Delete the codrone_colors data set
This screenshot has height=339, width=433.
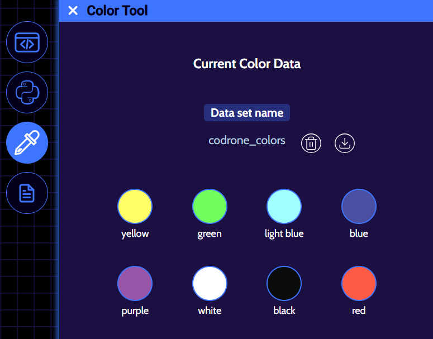[x=311, y=144]
